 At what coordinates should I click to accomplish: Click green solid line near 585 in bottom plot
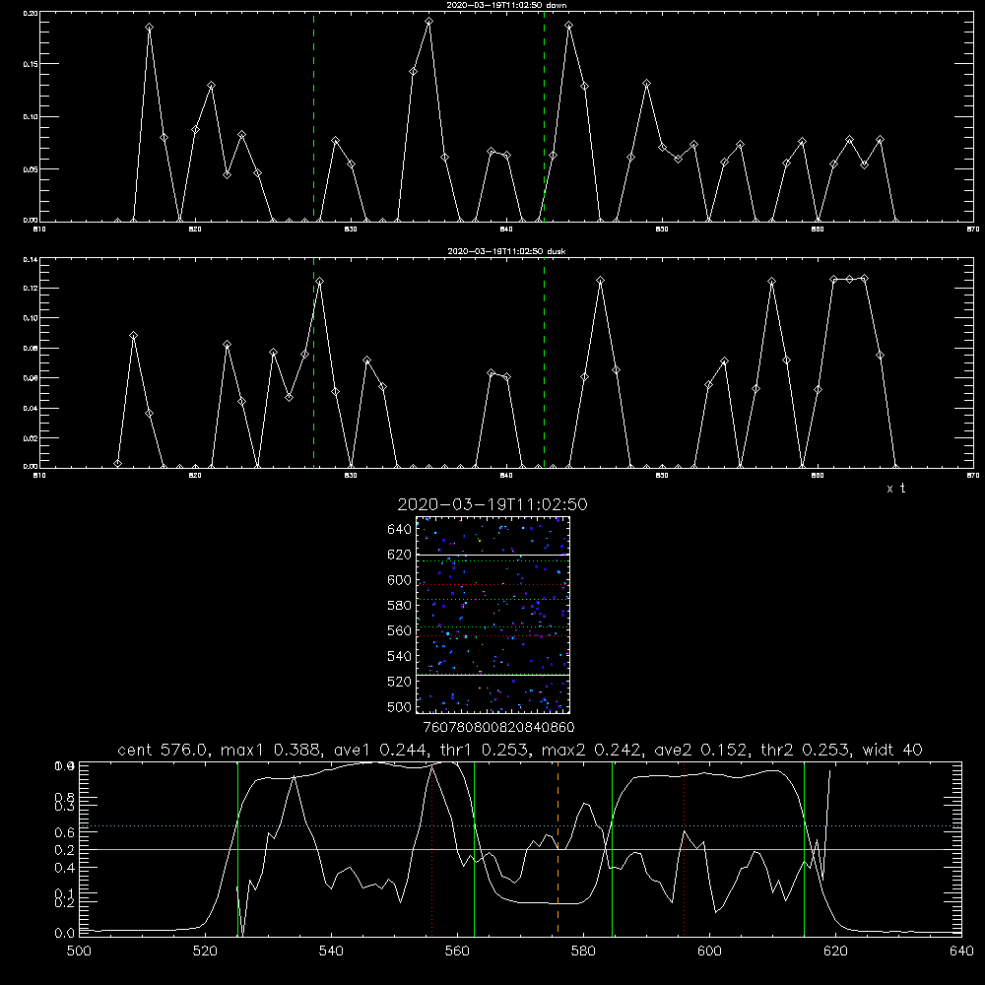coord(612,849)
